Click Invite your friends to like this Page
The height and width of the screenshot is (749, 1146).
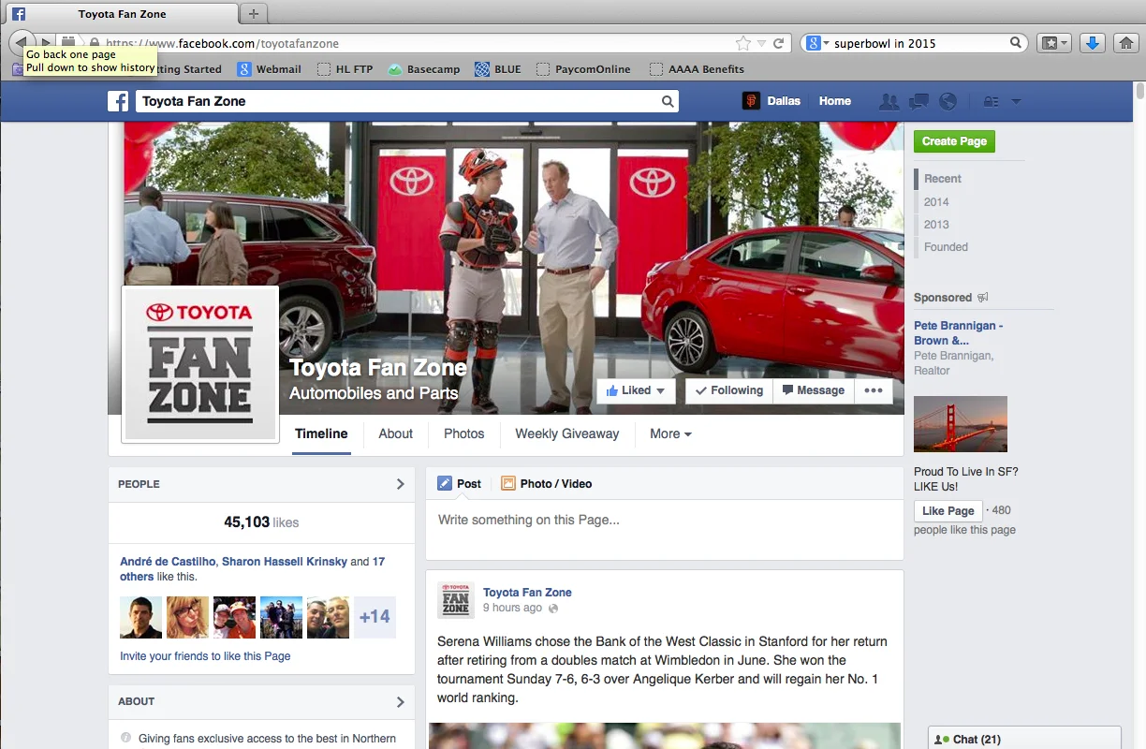coord(205,656)
